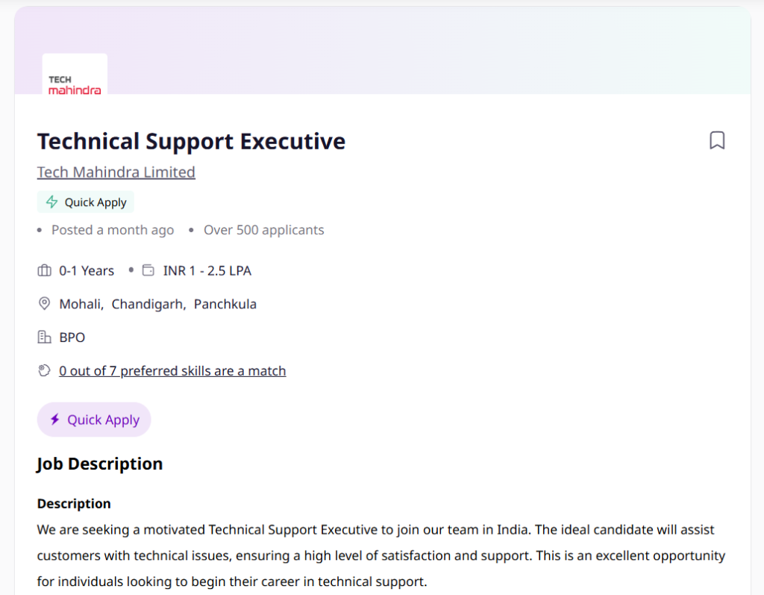Select the Mohali location text

pyautogui.click(x=81, y=305)
